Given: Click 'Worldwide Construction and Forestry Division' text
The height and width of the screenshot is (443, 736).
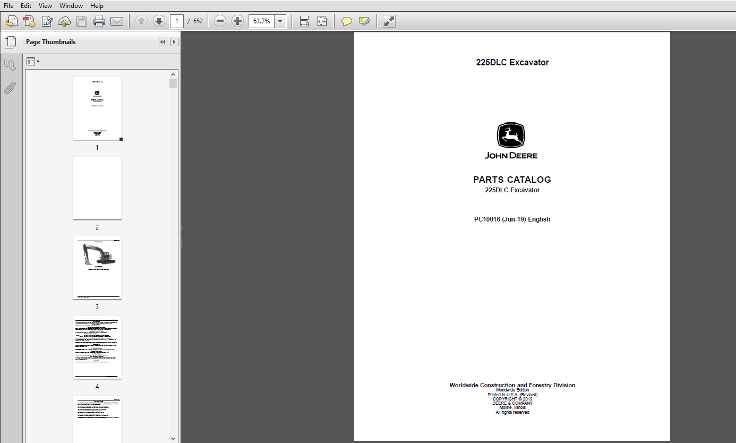Looking at the screenshot, I should click(512, 385).
